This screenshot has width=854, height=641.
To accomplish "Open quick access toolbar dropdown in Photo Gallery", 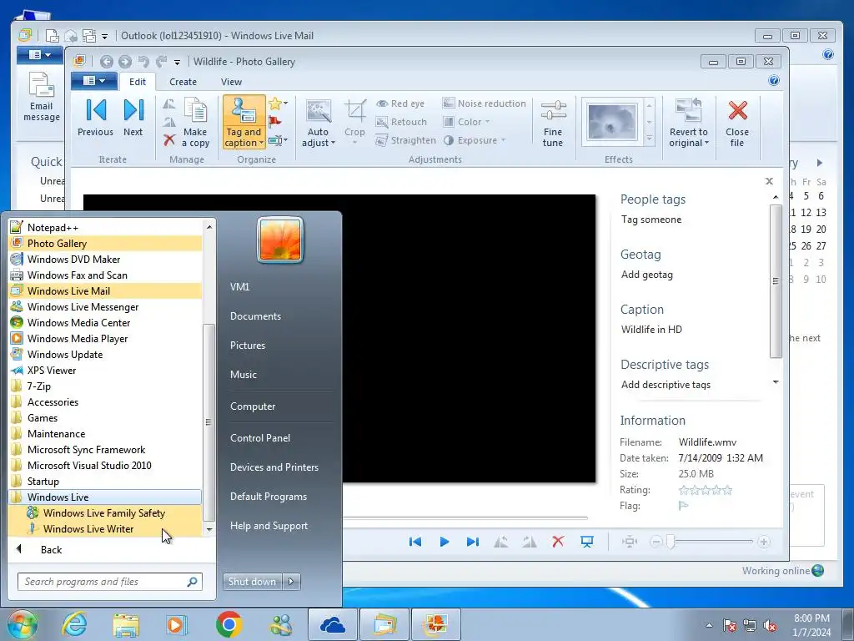I will pos(177,62).
